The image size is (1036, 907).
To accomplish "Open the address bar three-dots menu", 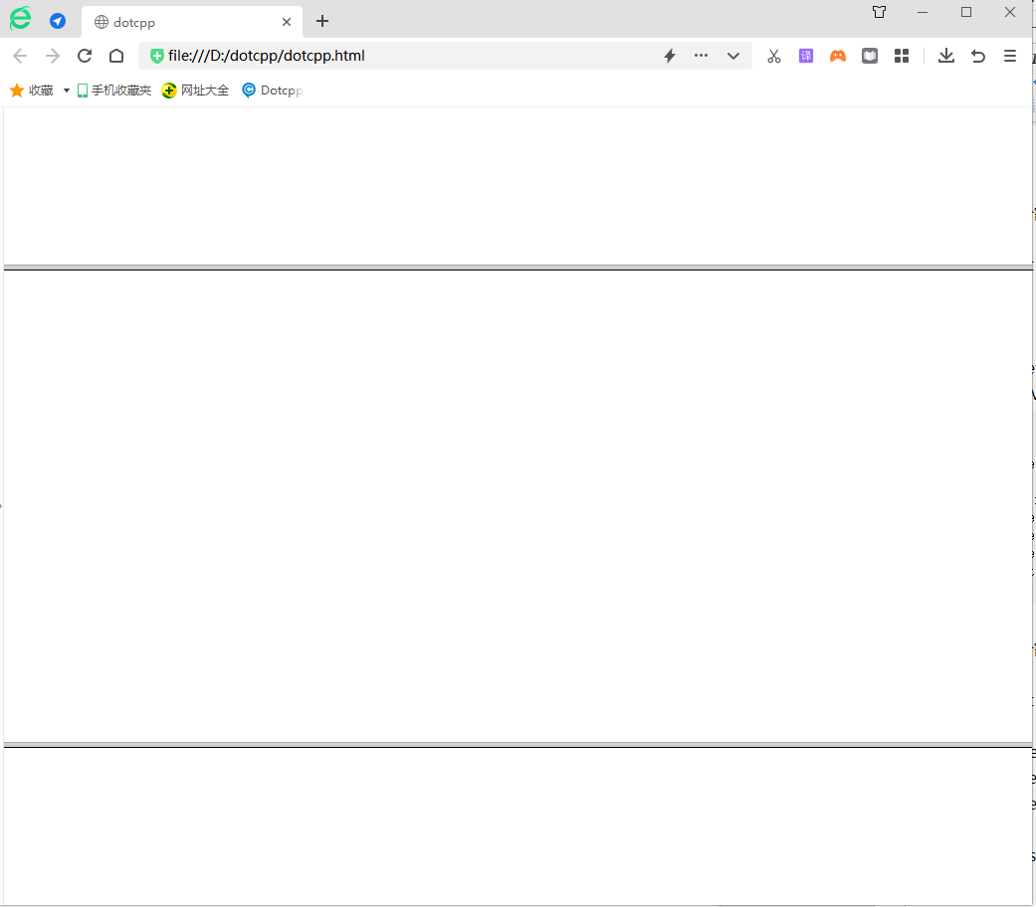I will click(x=702, y=56).
